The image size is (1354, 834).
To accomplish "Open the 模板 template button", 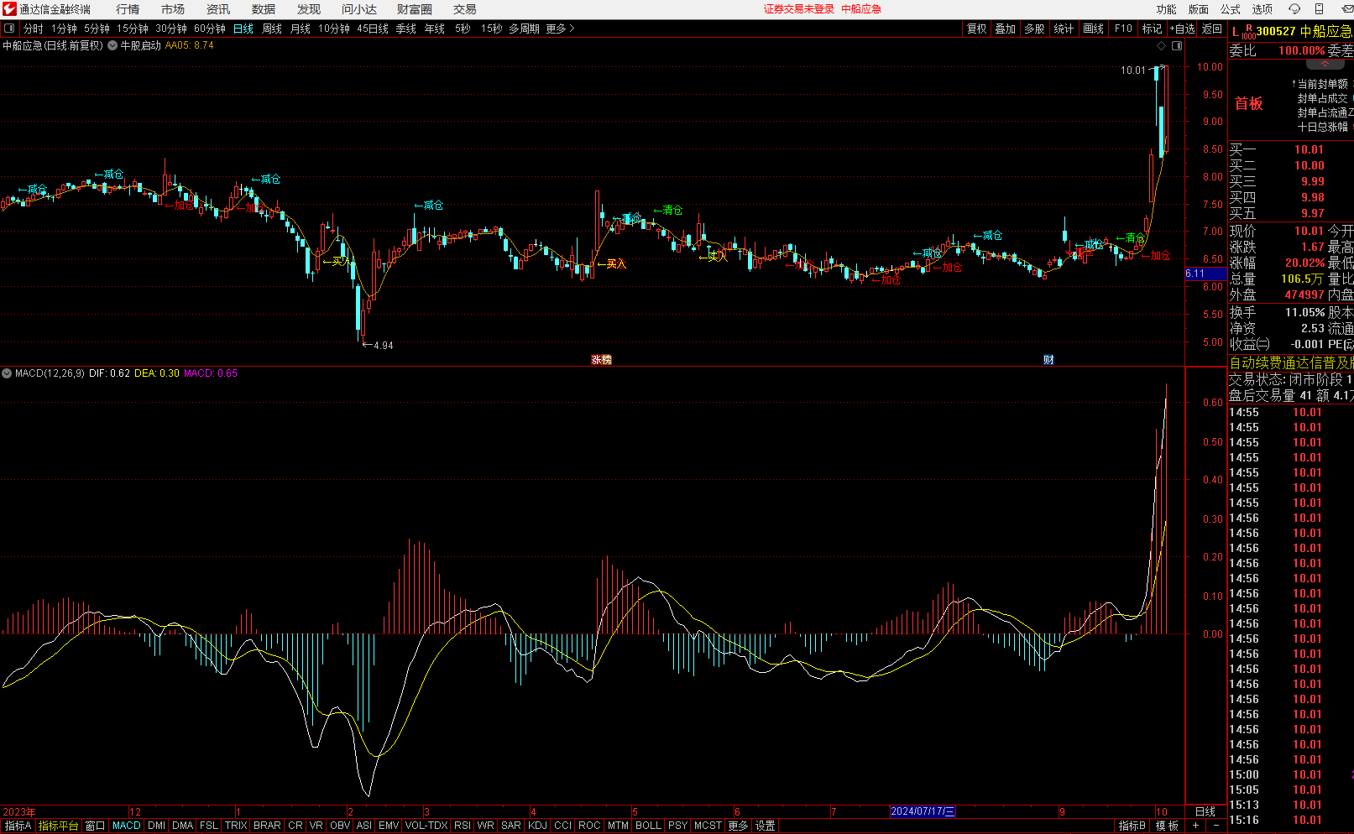I will point(1167,826).
